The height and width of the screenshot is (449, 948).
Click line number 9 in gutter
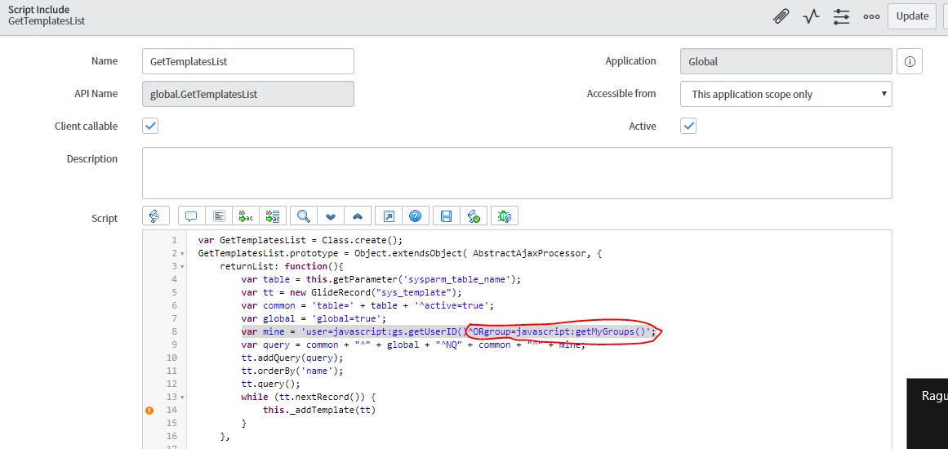(174, 345)
